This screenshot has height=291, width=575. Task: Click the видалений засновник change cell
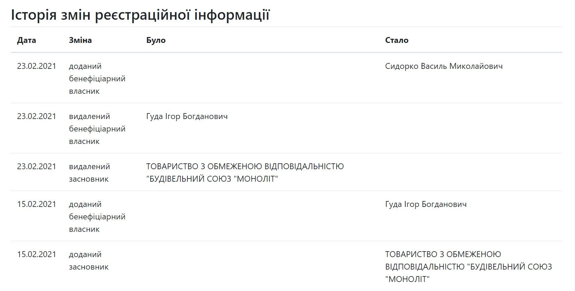[89, 173]
